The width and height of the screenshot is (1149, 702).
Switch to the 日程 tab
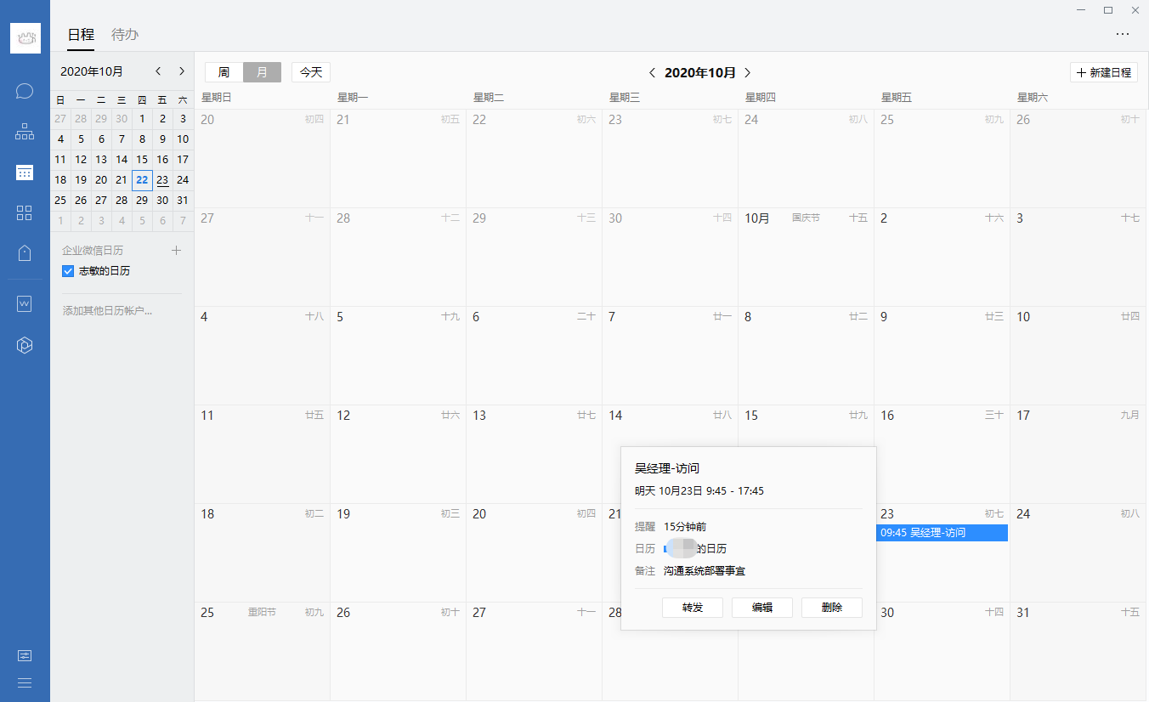pos(81,35)
